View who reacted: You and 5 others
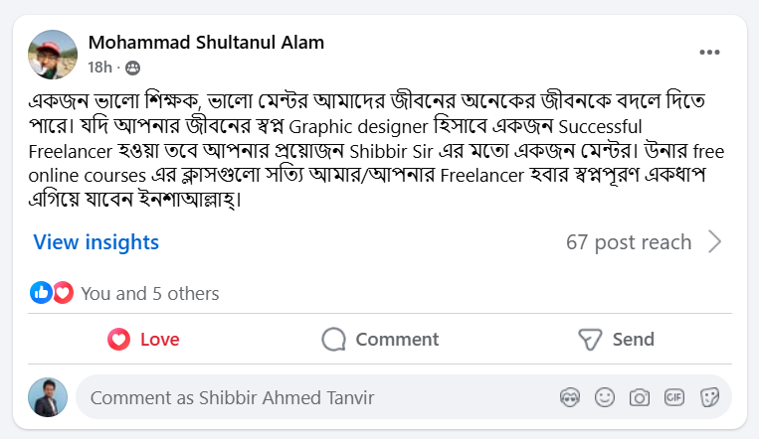This screenshot has width=759, height=439. coord(150,294)
